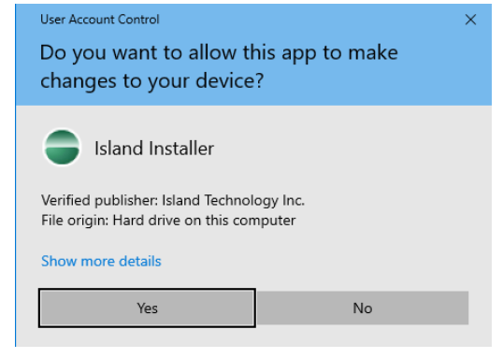
Task: Click the Island Technology Inc. publisher name
Action: (x=233, y=201)
